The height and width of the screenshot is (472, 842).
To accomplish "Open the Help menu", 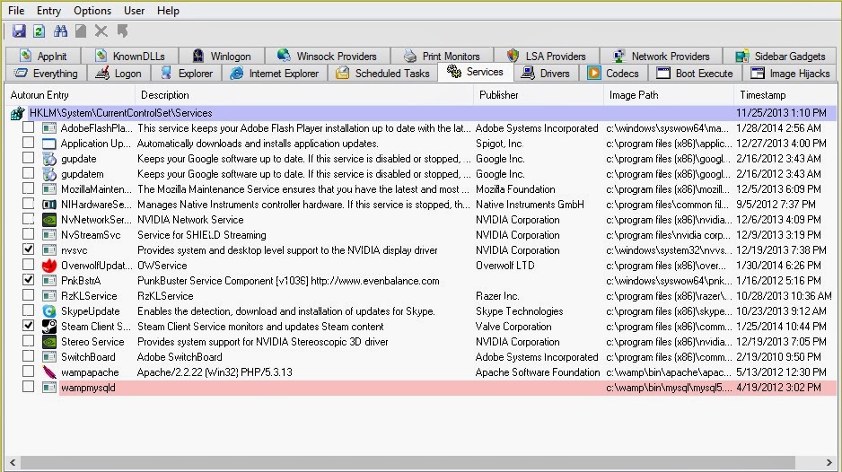I will (x=168, y=10).
